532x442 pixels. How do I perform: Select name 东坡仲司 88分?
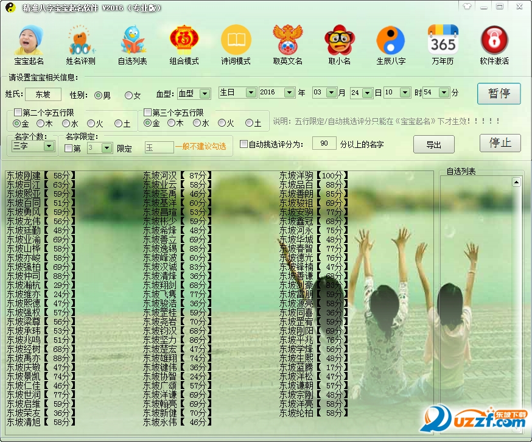coord(41,276)
